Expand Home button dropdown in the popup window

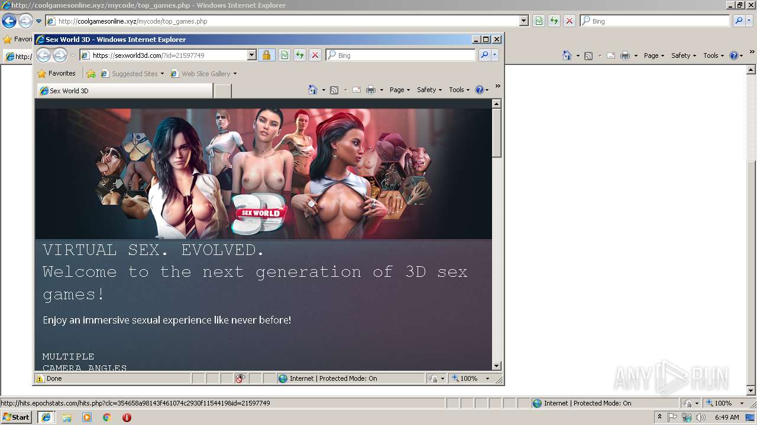pyautogui.click(x=323, y=90)
